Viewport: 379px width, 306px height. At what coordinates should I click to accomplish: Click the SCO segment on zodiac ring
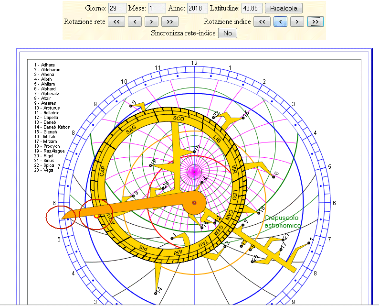point(178,118)
